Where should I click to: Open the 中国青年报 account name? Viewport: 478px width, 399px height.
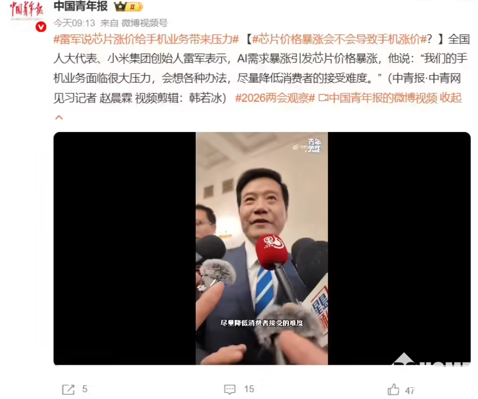[81, 6]
